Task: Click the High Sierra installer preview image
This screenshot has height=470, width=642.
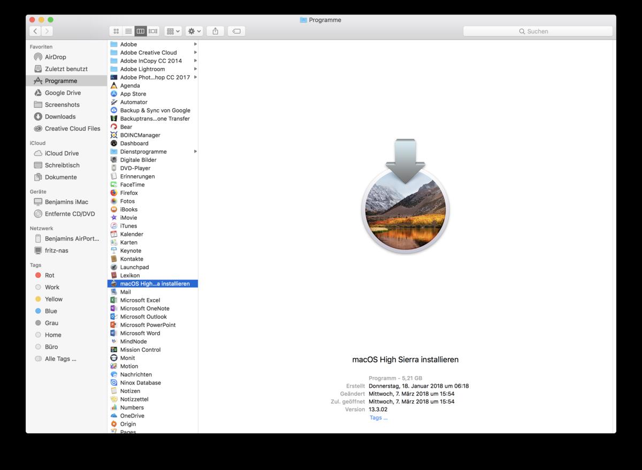Action: tap(405, 197)
